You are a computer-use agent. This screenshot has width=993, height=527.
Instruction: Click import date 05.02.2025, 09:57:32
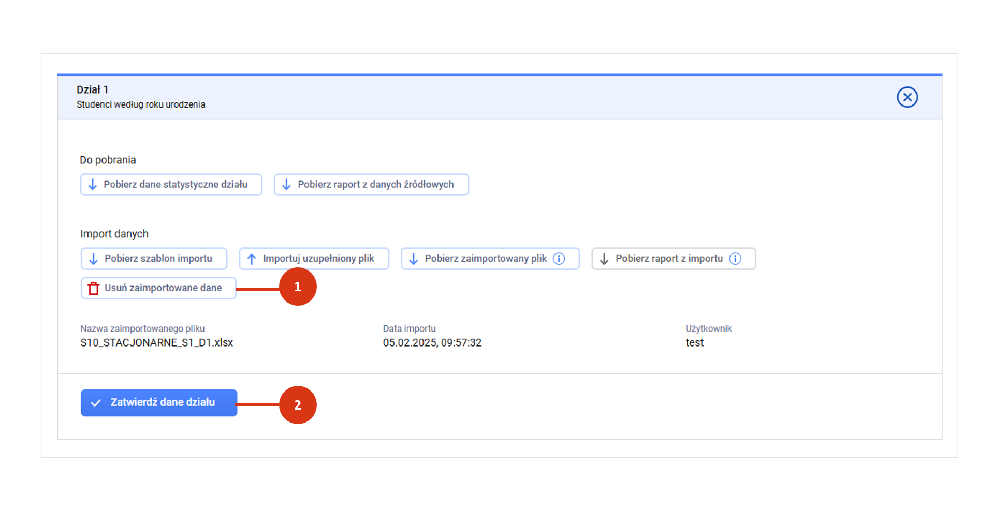(x=432, y=343)
